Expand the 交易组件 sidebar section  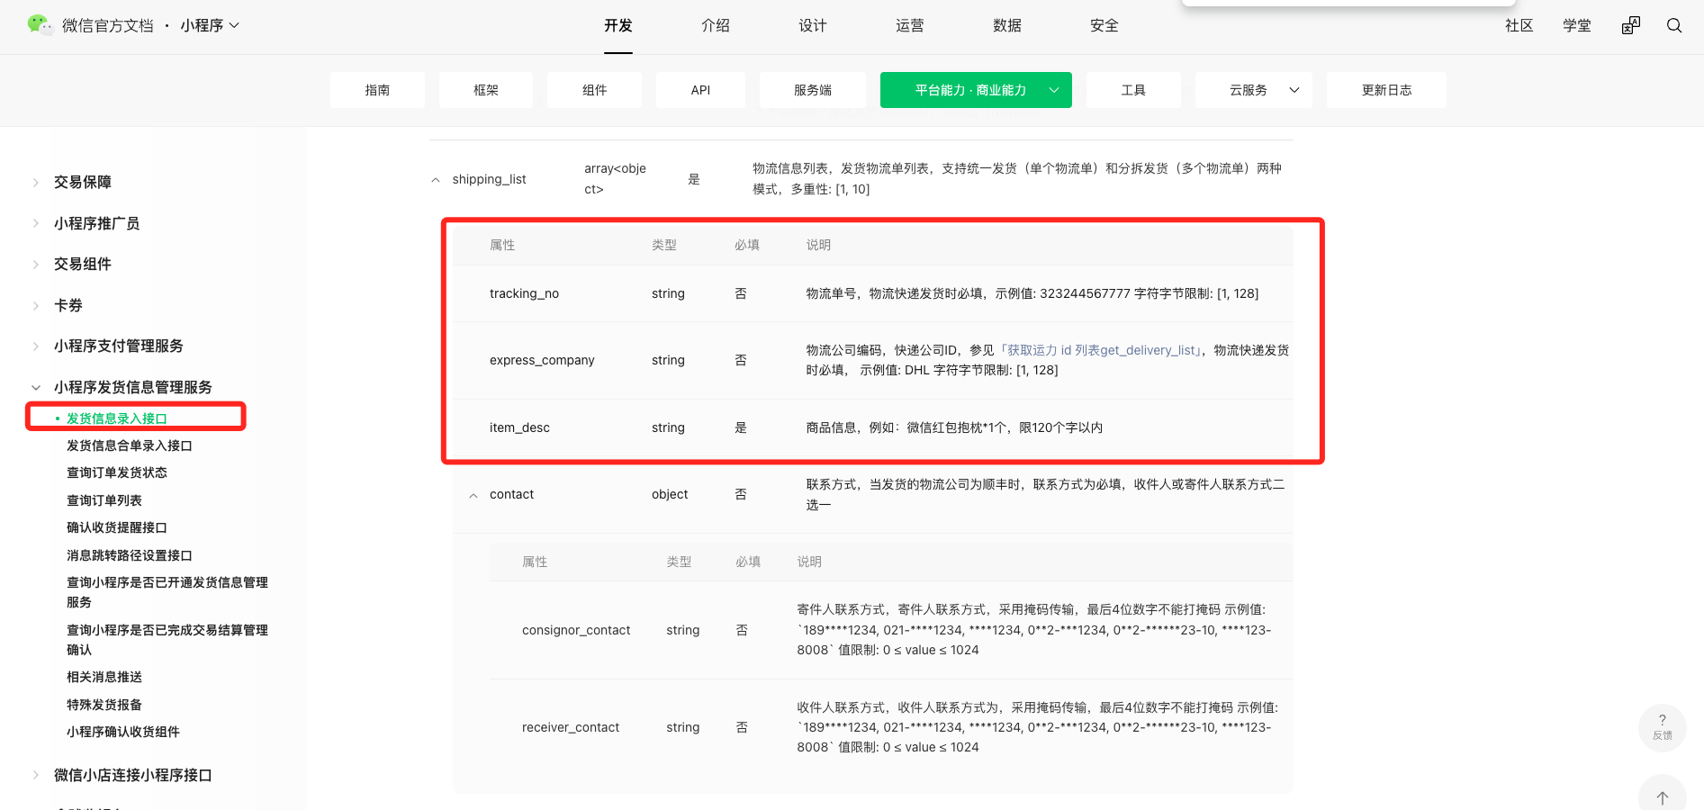pyautogui.click(x=36, y=265)
